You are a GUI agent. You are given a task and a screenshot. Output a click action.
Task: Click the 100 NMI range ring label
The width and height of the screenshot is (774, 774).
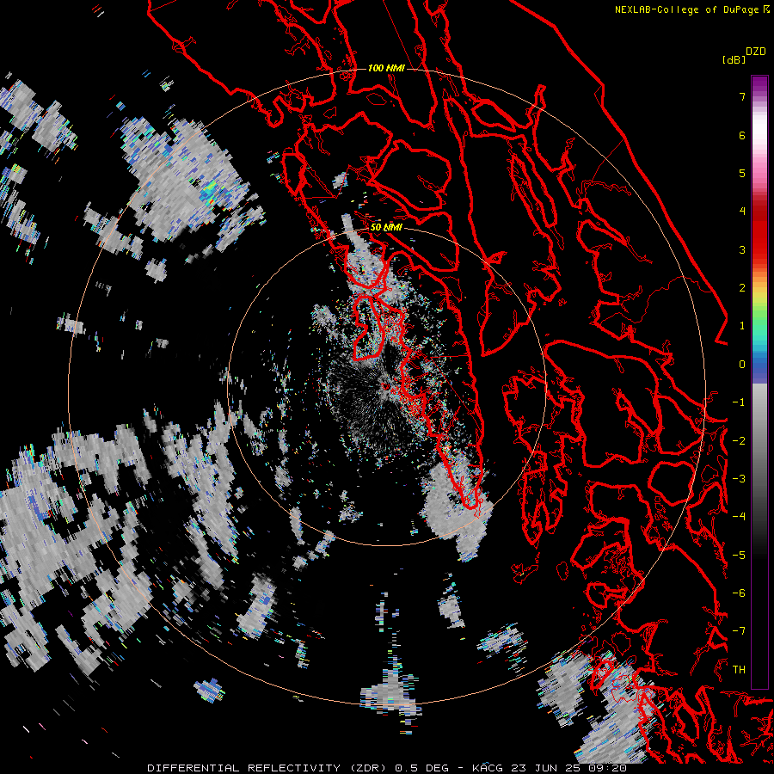point(386,68)
